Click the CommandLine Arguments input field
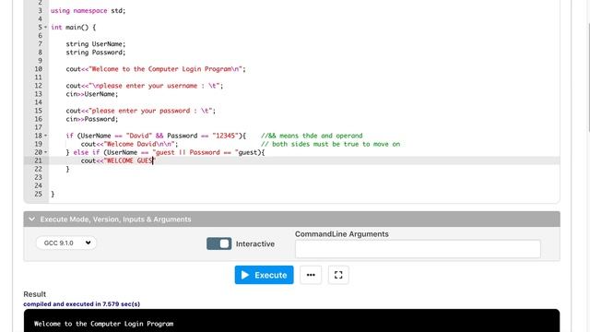 pos(418,249)
